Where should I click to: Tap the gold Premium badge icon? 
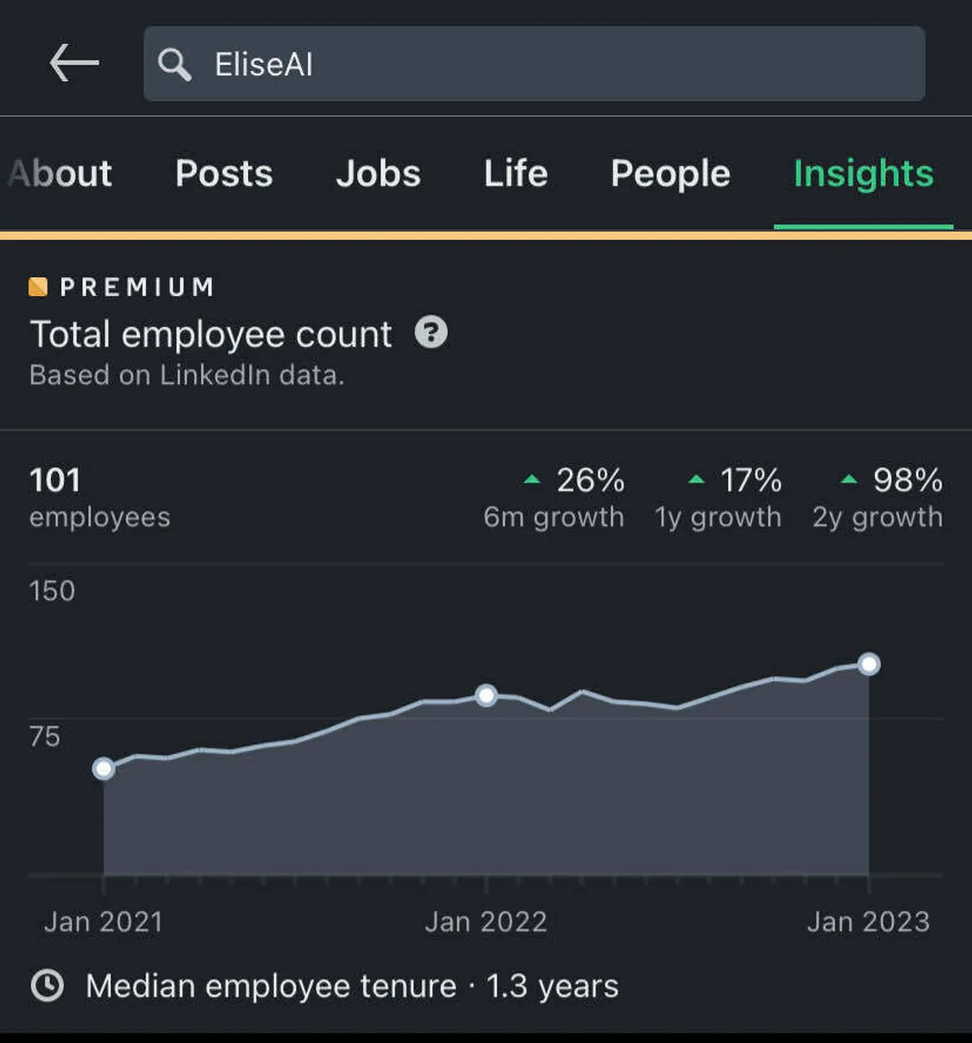[x=38, y=287]
